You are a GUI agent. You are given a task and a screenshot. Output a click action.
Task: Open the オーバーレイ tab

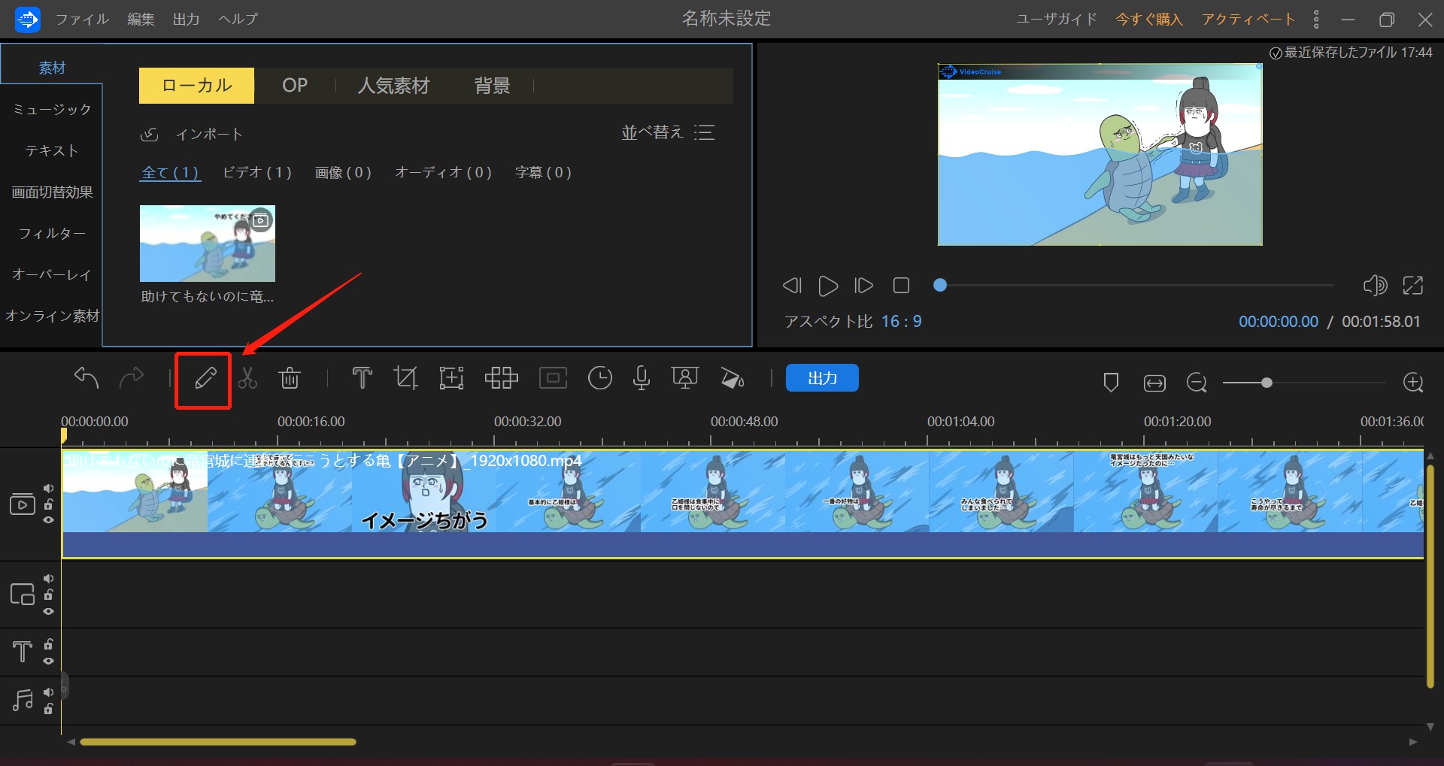[52, 275]
